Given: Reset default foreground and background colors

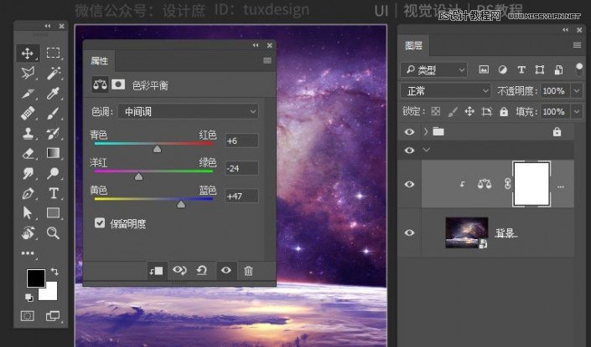Looking at the screenshot, I should click(29, 298).
